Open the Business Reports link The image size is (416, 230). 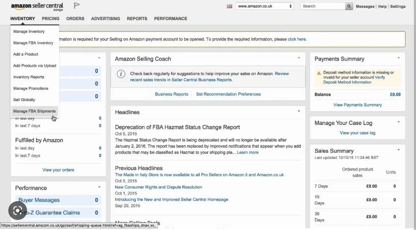coord(172,94)
